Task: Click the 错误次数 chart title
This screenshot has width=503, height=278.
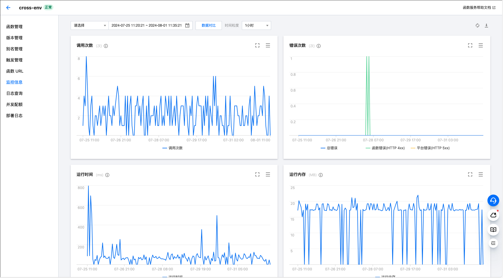Action: [x=298, y=45]
